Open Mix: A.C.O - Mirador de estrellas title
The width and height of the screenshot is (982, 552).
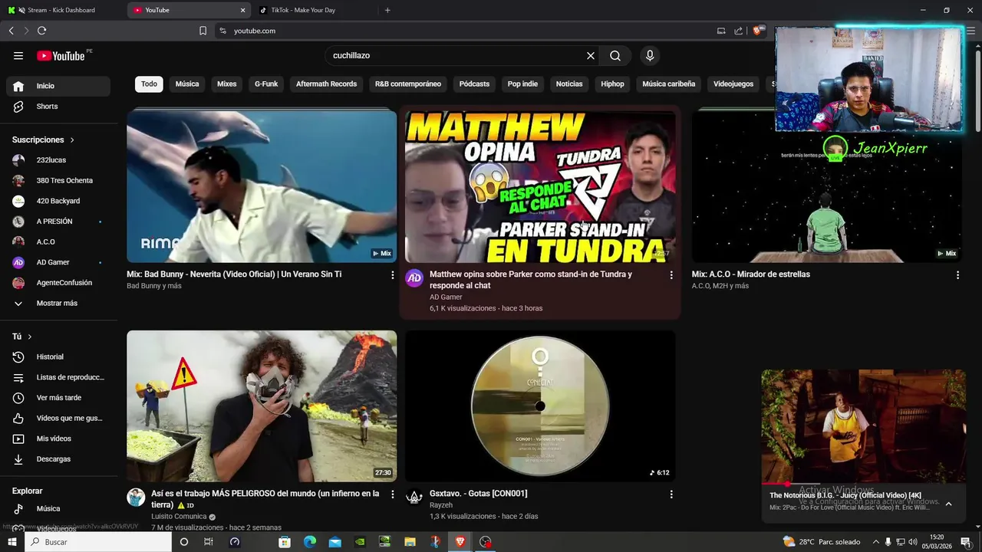click(751, 274)
